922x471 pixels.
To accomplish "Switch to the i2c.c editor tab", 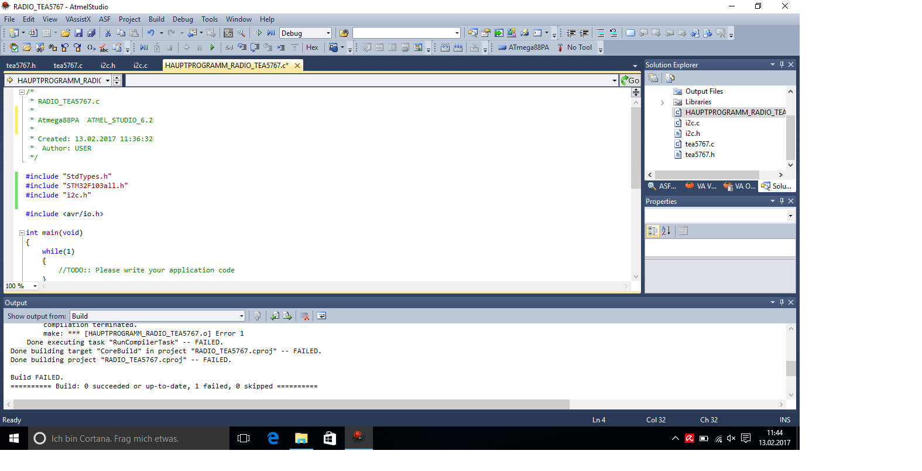I will 140,66.
